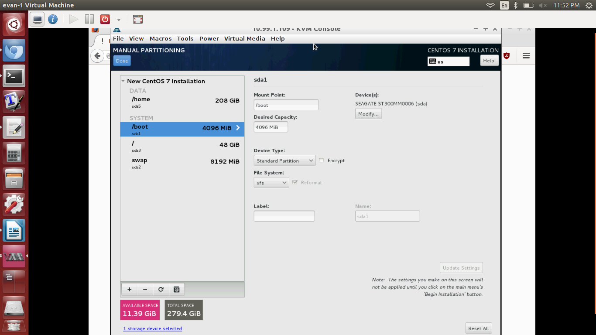Open the Virtual Media menu
The image size is (596, 335).
(245, 38)
